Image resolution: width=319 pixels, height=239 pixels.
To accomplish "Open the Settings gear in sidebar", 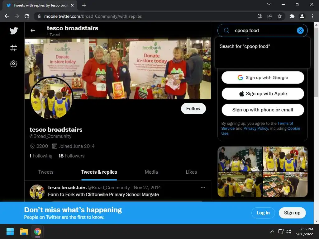I will (14, 63).
